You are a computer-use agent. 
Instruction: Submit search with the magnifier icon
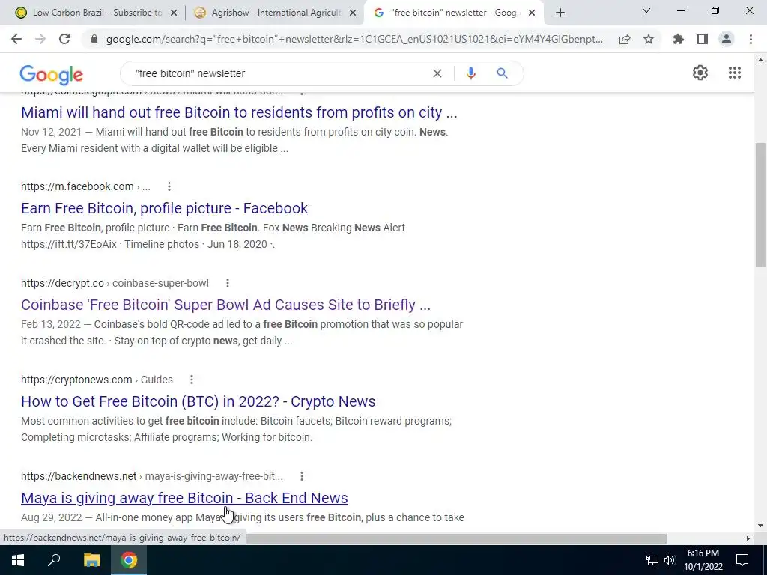(503, 73)
